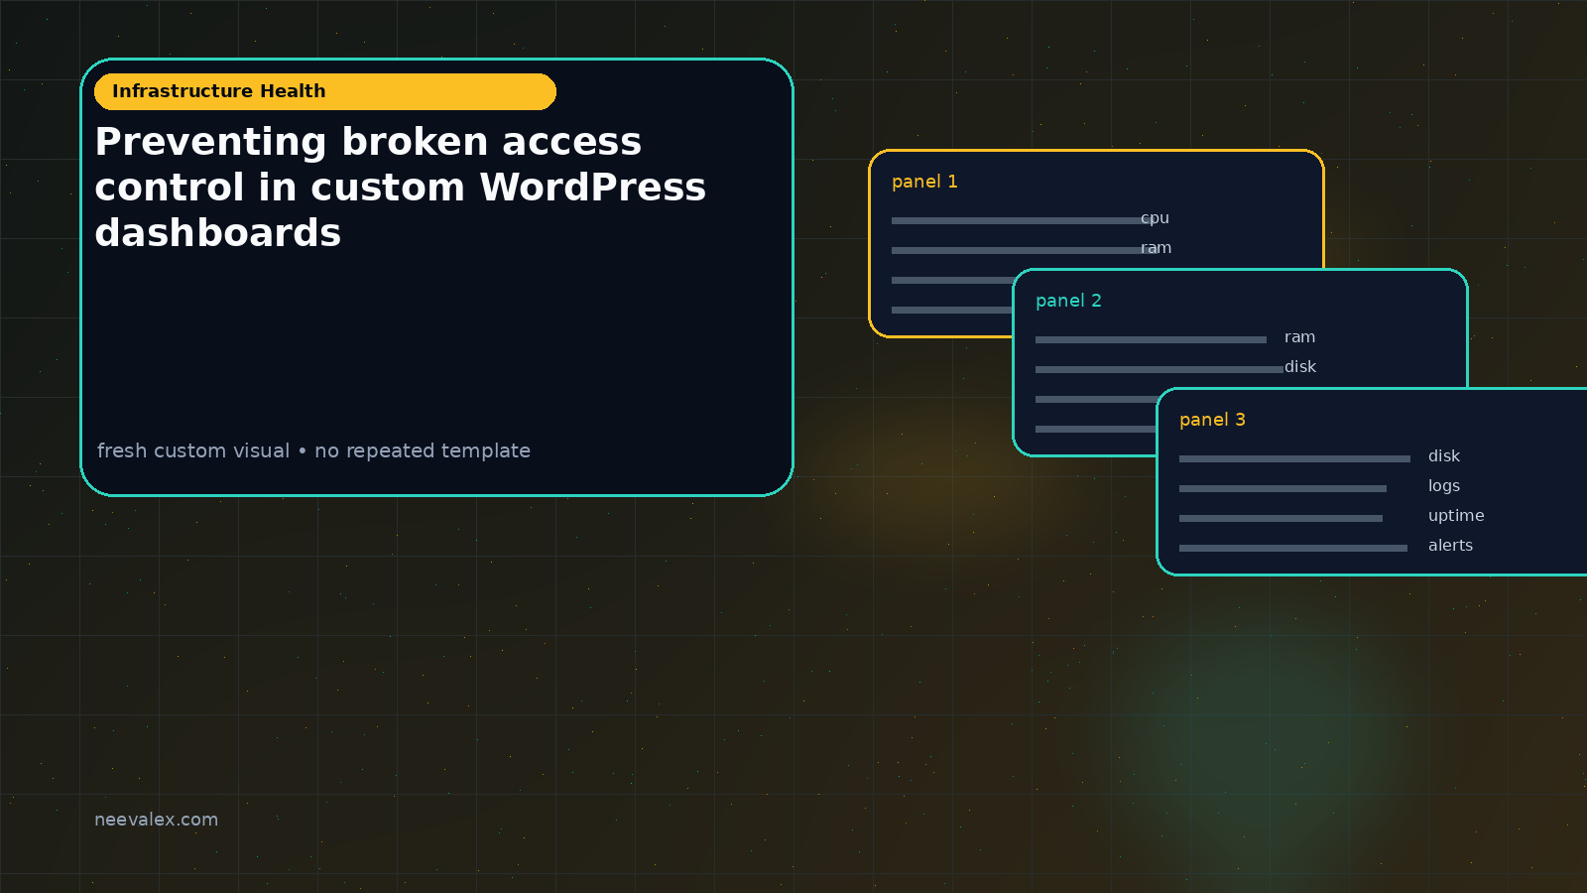This screenshot has height=893, width=1587.
Task: Click the "ram" label in panel 2
Action: pos(1299,337)
